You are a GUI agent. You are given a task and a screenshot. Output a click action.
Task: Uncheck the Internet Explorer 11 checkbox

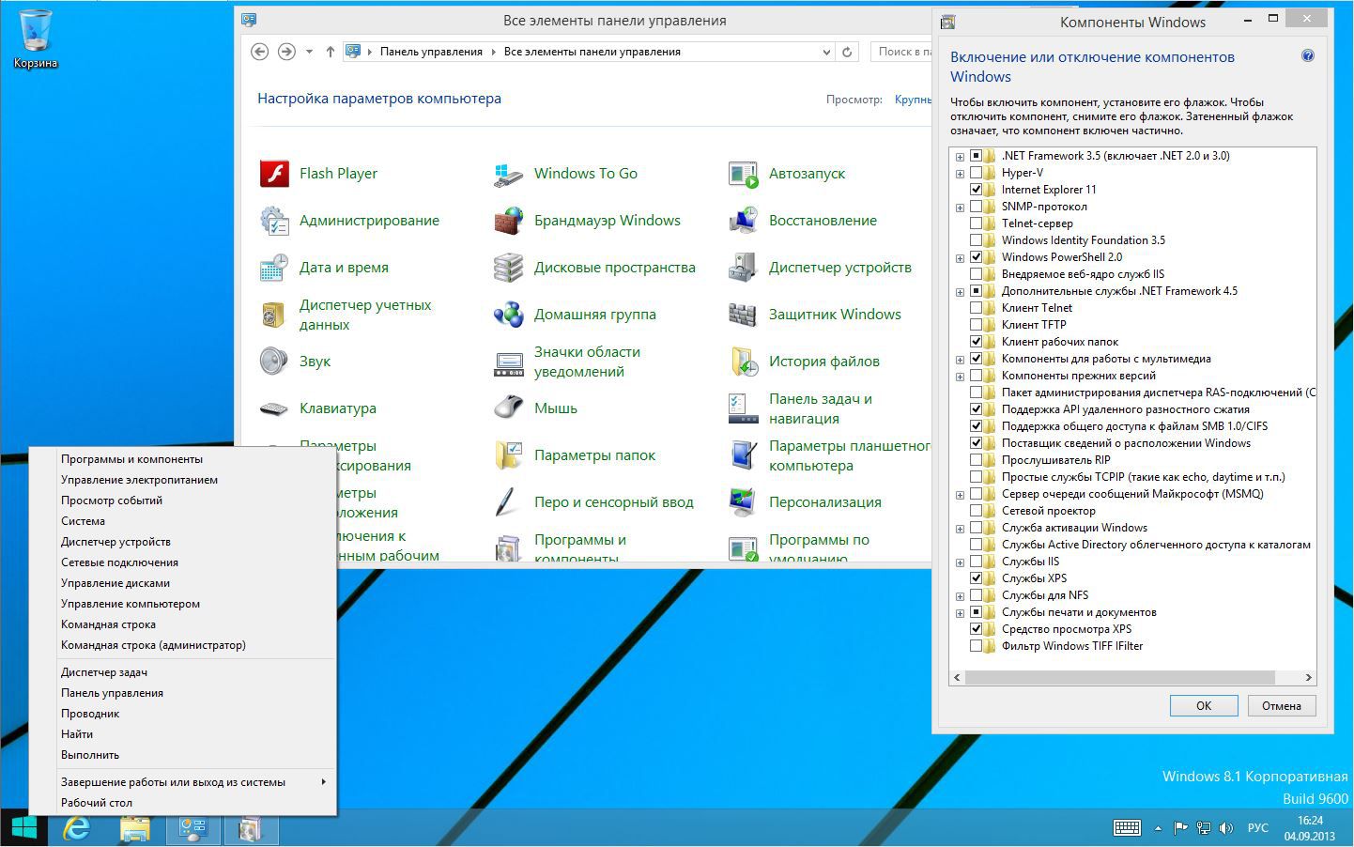976,190
